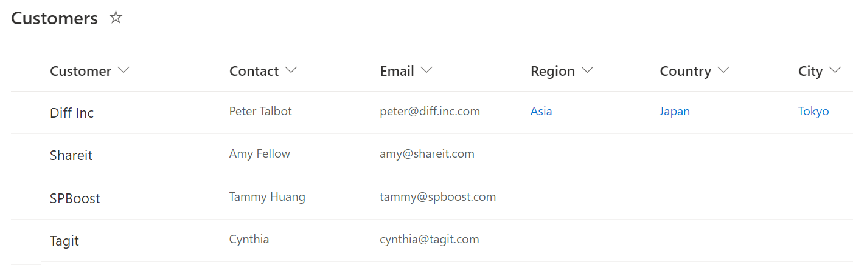Click the cynthia@tagit.com email cell
Viewport: 853px width, 265px height.
click(429, 240)
